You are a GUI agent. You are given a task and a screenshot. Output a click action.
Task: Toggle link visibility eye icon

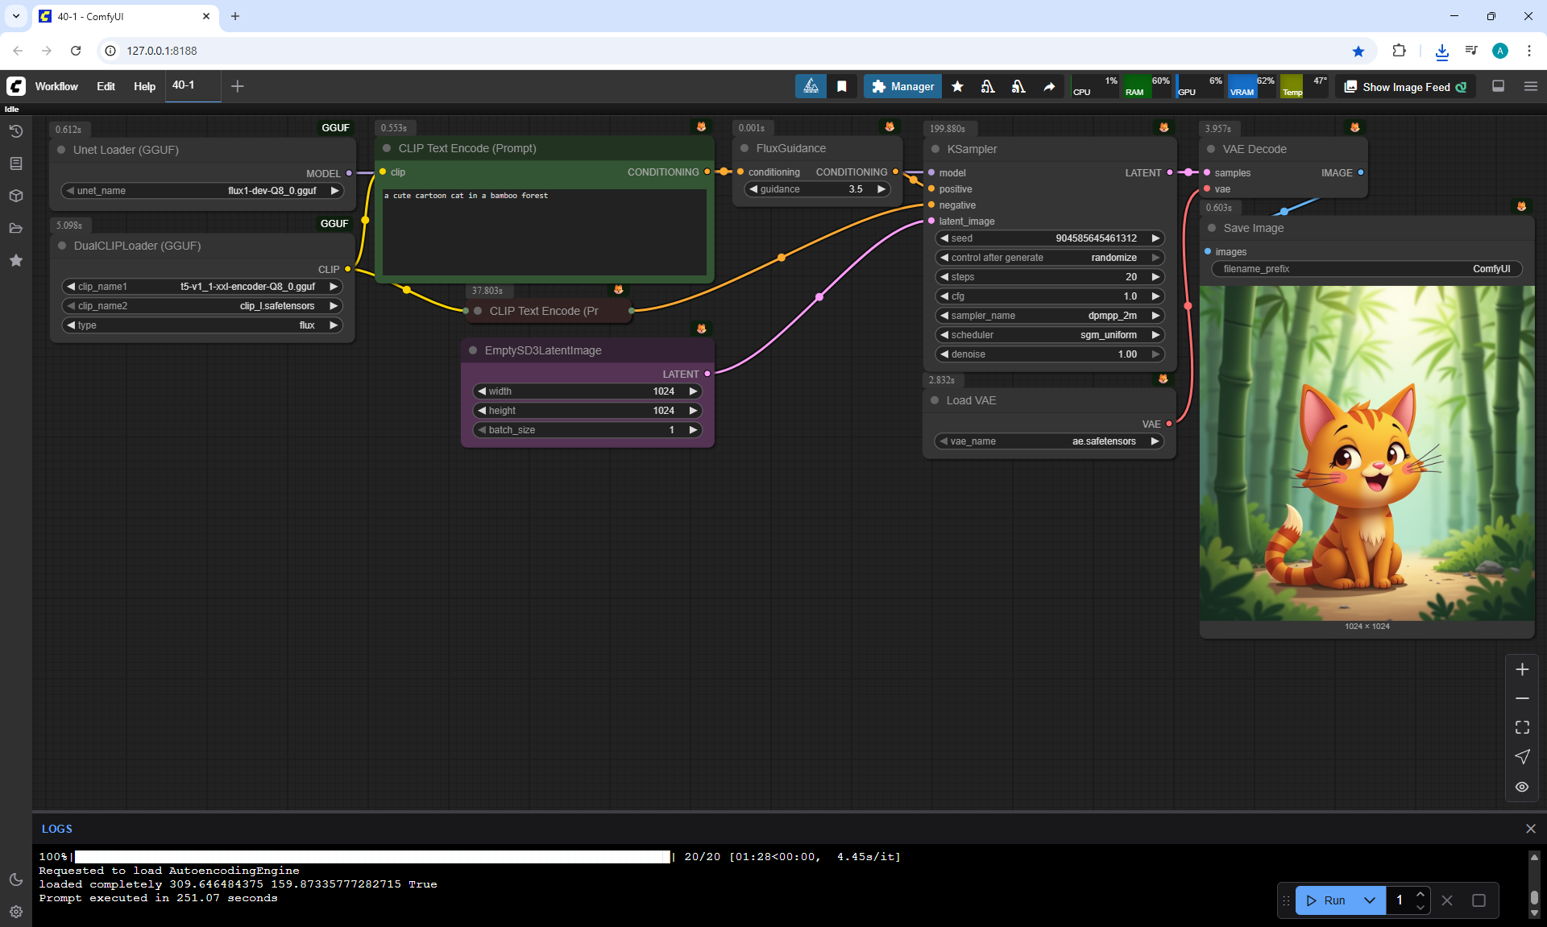(x=1522, y=787)
